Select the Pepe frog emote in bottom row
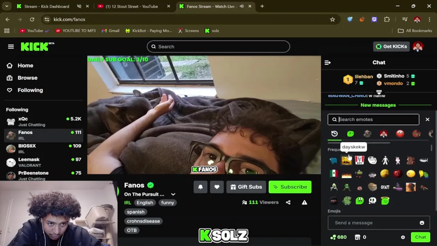The width and height of the screenshot is (437, 246). [347, 201]
